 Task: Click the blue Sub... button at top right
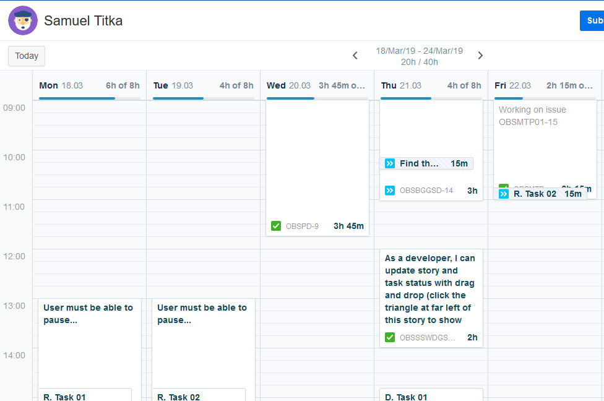pos(592,21)
